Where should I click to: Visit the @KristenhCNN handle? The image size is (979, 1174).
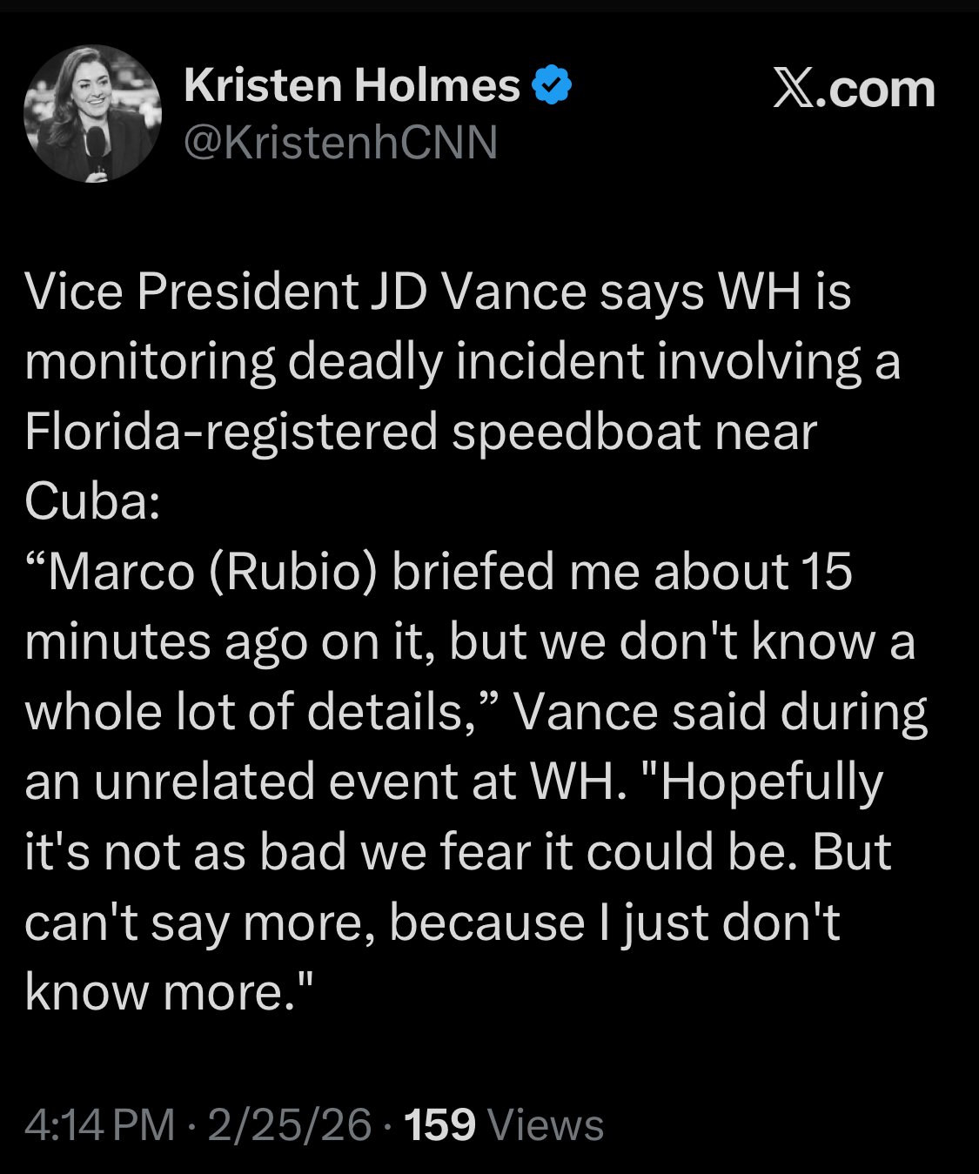[x=340, y=142]
